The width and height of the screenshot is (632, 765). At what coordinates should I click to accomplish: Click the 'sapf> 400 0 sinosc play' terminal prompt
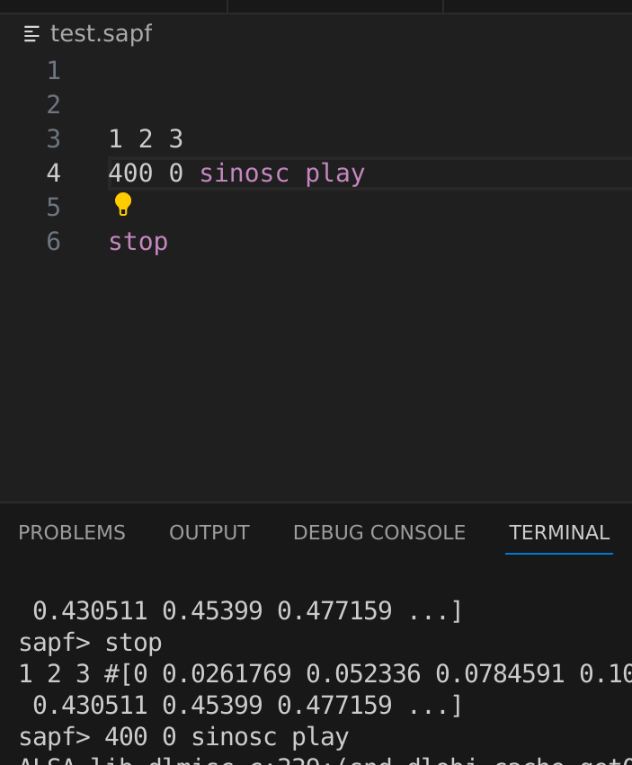[x=183, y=737]
